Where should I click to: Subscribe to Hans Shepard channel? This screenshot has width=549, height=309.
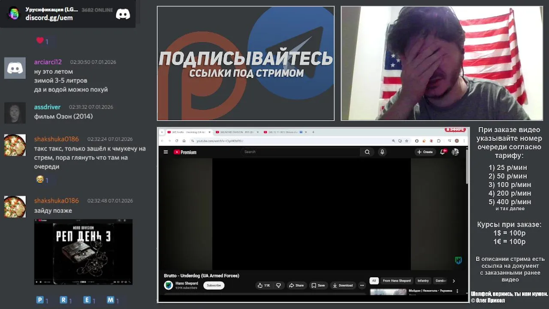click(x=214, y=285)
